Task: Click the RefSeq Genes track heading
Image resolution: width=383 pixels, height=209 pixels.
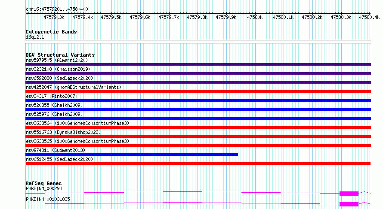Action: pos(43,183)
